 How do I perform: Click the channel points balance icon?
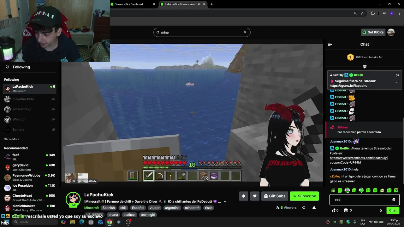pyautogui.click(x=333, y=210)
